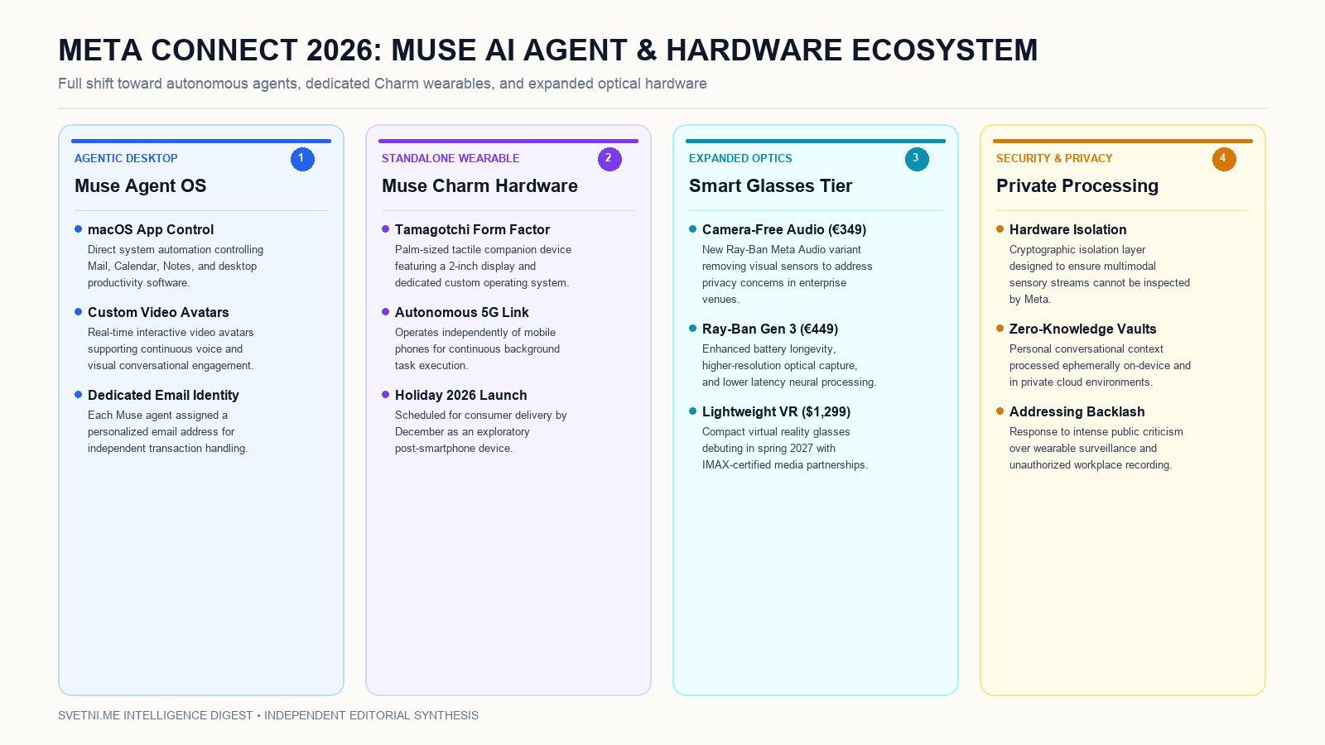Select the 'Zero-Knowledge Vaults' item
Image resolution: width=1325 pixels, height=745 pixels.
coord(1082,329)
